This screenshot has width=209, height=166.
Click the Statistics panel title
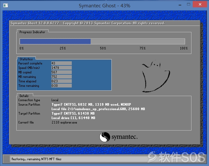[26, 59]
